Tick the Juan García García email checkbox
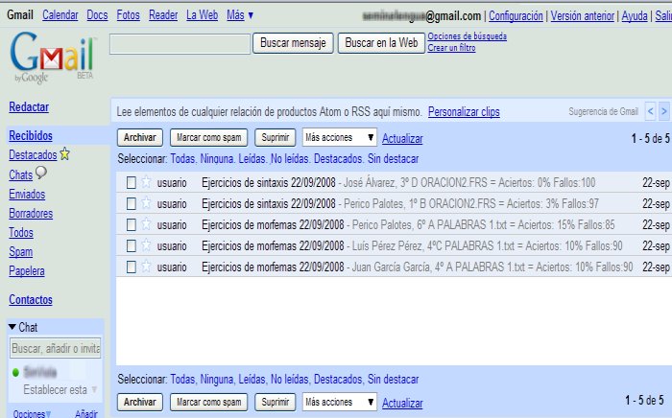 (x=132, y=267)
